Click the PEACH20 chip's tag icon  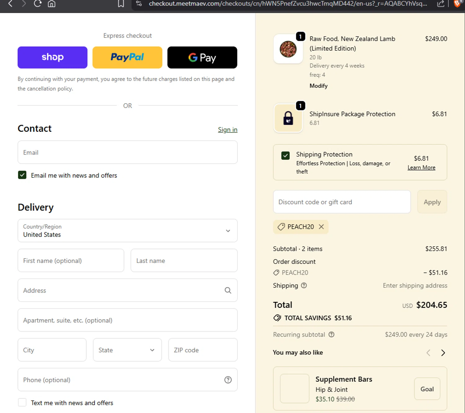click(x=281, y=227)
